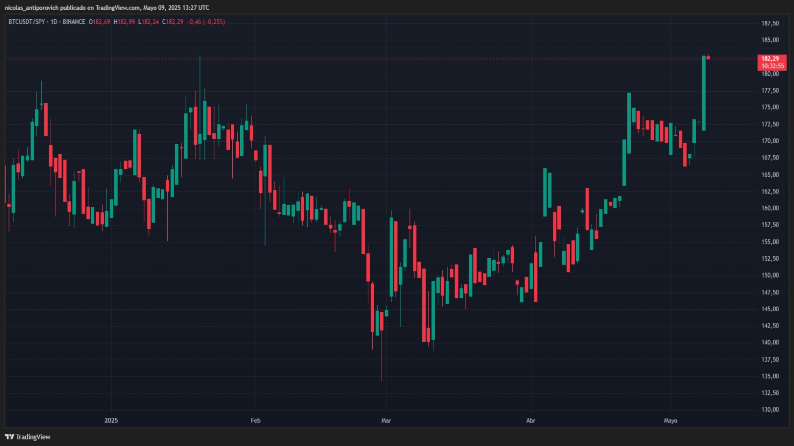Select the low value L182,24
The height and width of the screenshot is (446, 794).
point(148,22)
